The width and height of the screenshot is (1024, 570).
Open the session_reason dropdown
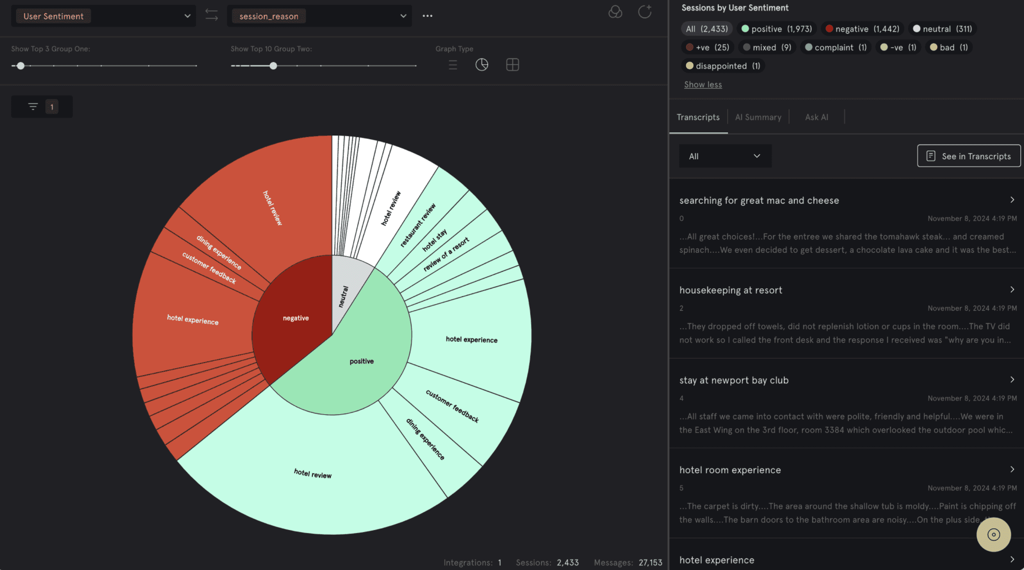coord(319,16)
